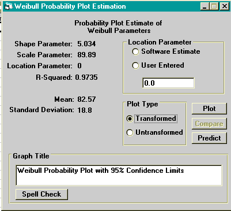
Task: Click the Scale Parameter value 89.89
Action: click(x=86, y=55)
